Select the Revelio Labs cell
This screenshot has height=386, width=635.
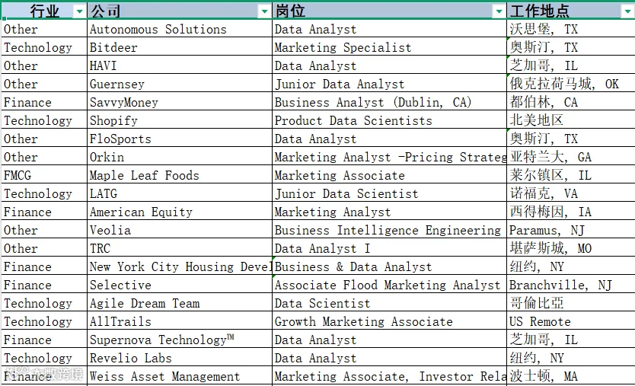pos(180,358)
